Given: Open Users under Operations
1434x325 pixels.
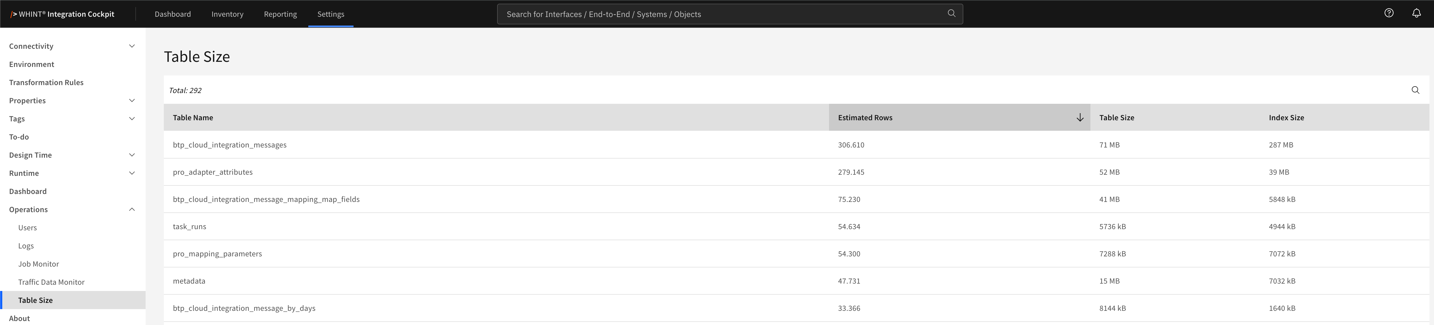Looking at the screenshot, I should pyautogui.click(x=72, y=227).
